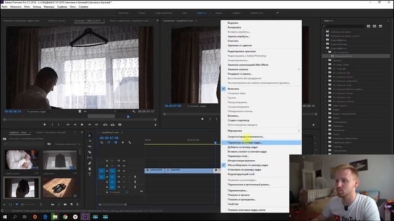Image resolution: width=394 pixels, height=221 pixels.
Task: Step back one frame in Source monitor
Action: tap(75, 125)
